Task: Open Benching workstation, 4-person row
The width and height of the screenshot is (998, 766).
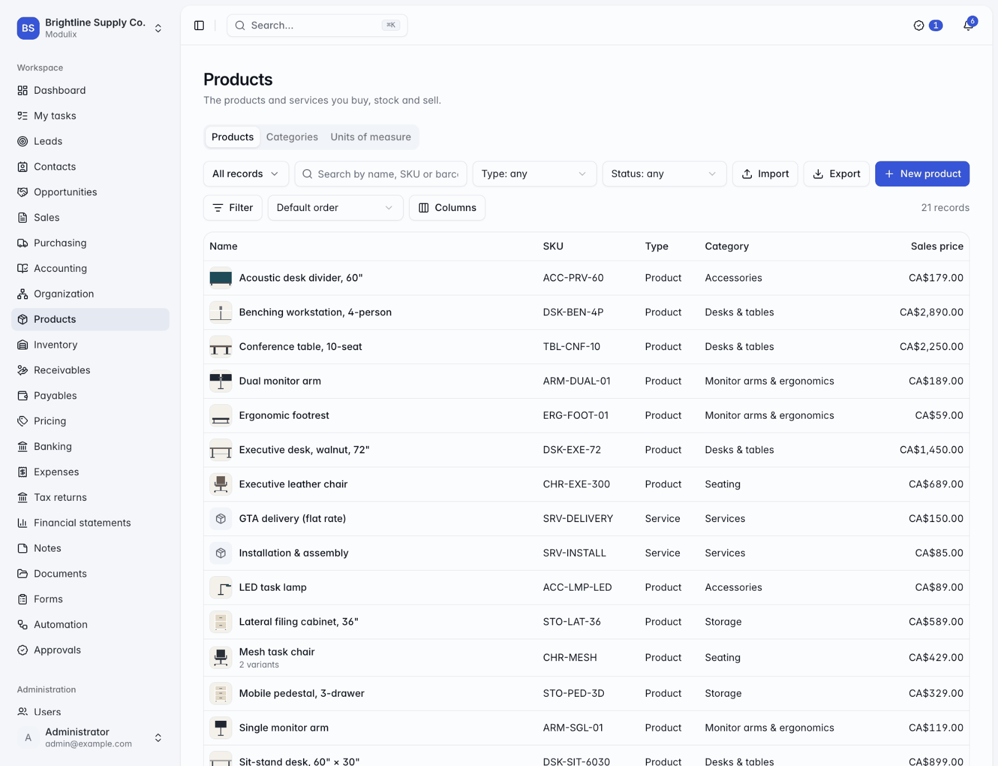Action: pyautogui.click(x=586, y=313)
